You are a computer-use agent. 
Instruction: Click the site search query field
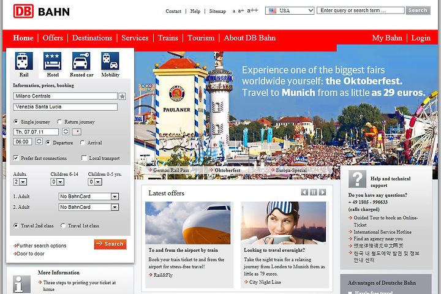click(361, 10)
